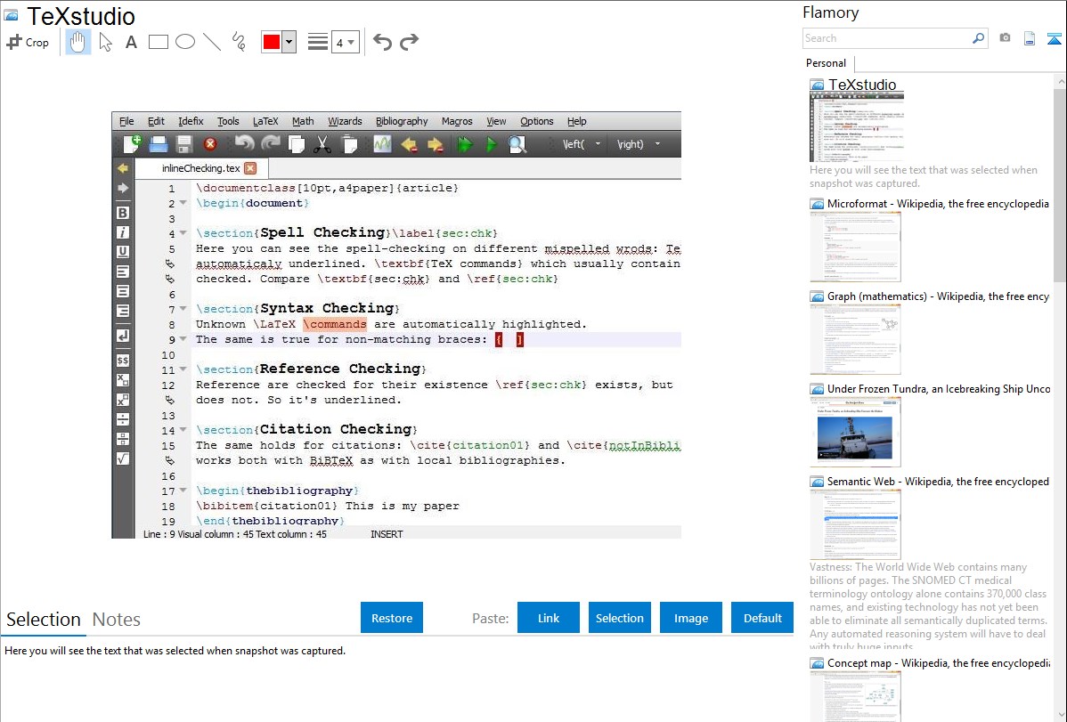Select the hand pan tool
Viewport: 1067px width, 722px height.
pos(78,42)
